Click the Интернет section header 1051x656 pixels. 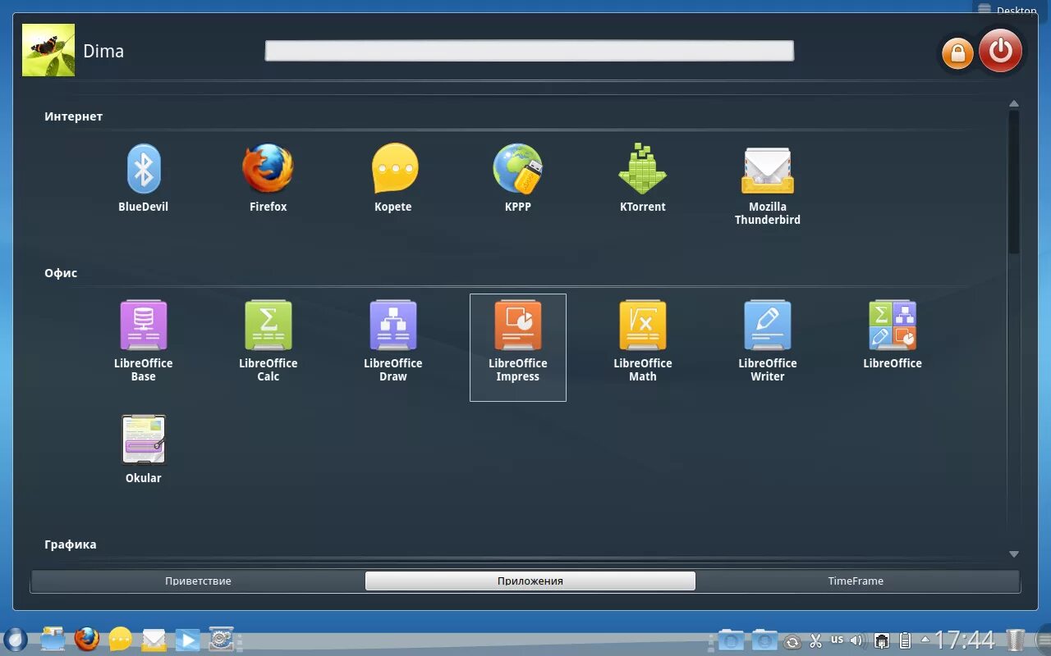coord(74,116)
